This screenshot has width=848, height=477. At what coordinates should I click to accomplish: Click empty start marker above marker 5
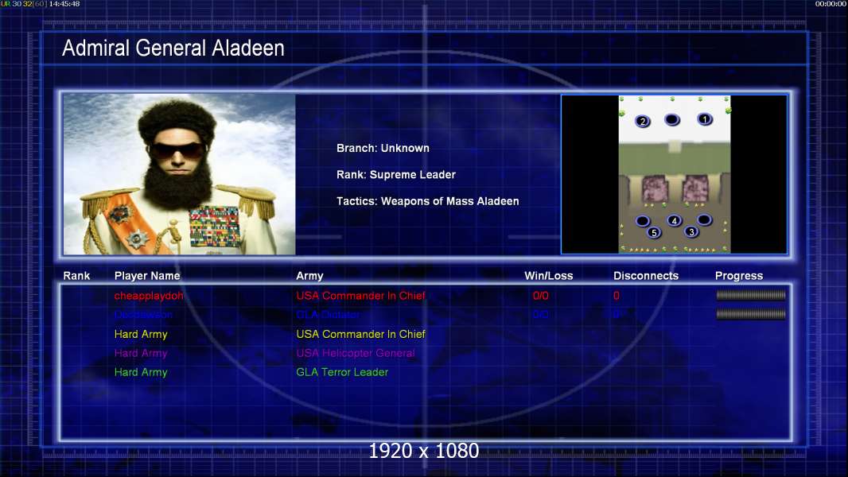click(x=643, y=220)
